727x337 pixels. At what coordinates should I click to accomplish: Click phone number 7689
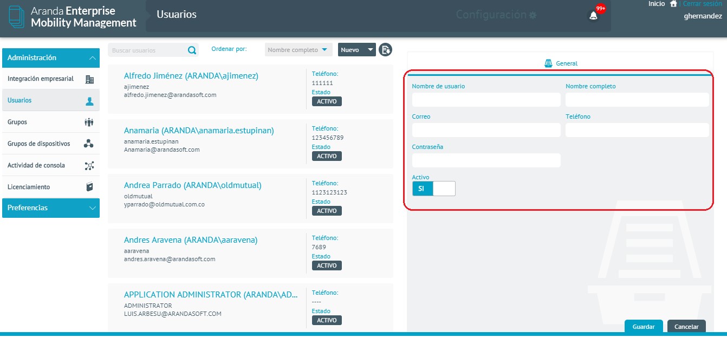click(x=319, y=247)
